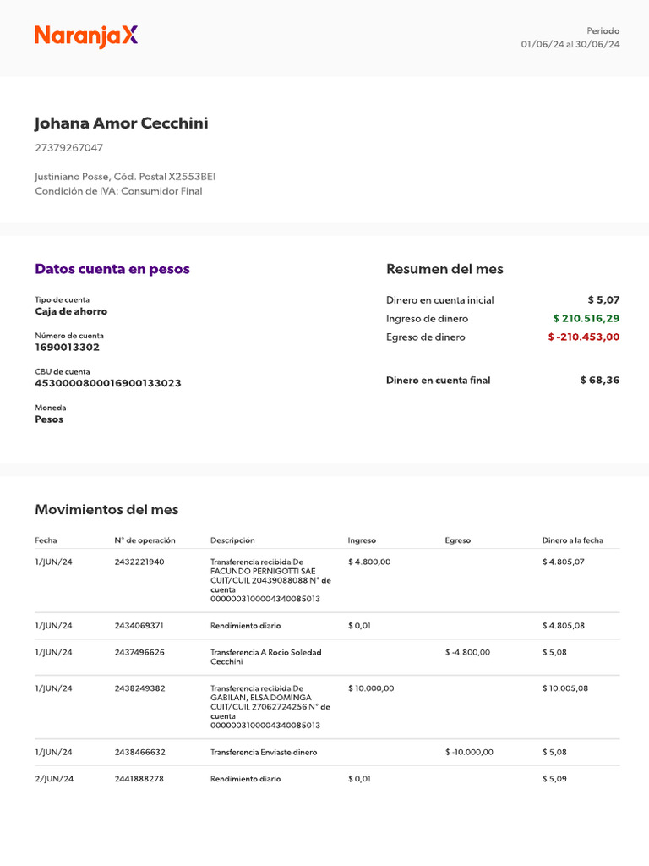Screen dimensions: 649x866
Task: Select the CBU number 4530000800016900133023
Action: (107, 383)
